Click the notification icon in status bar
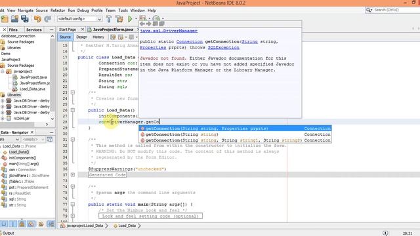Viewport: 420px width, 236px height. coord(385,233)
